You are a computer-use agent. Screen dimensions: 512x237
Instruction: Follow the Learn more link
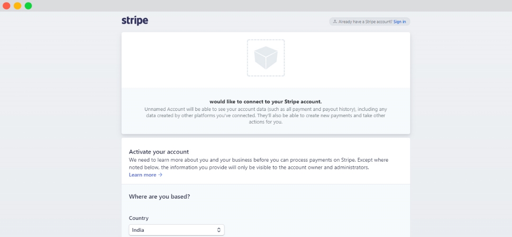pos(143,175)
